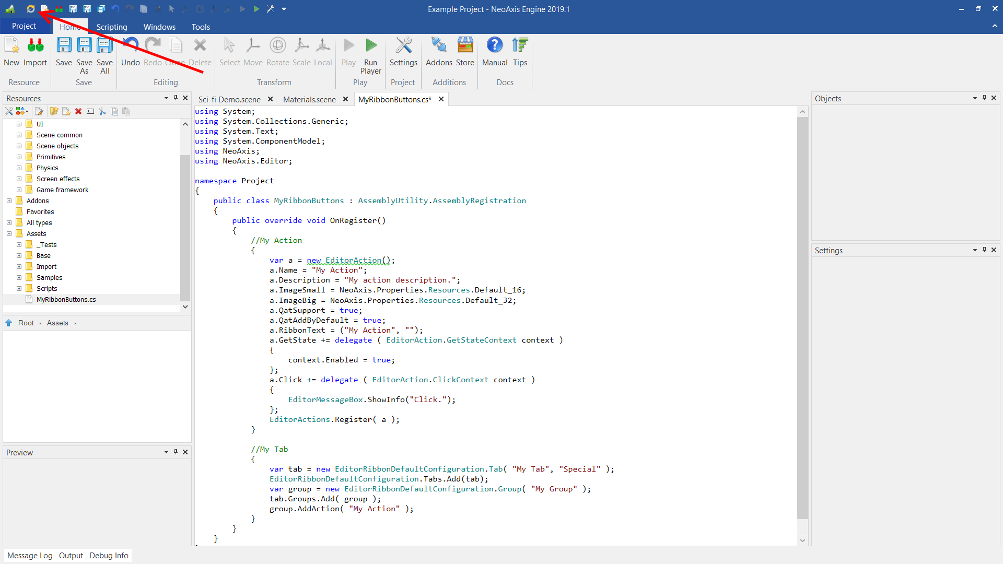Image resolution: width=1003 pixels, height=564 pixels.
Task: Open the Message Log panel
Action: click(30, 556)
